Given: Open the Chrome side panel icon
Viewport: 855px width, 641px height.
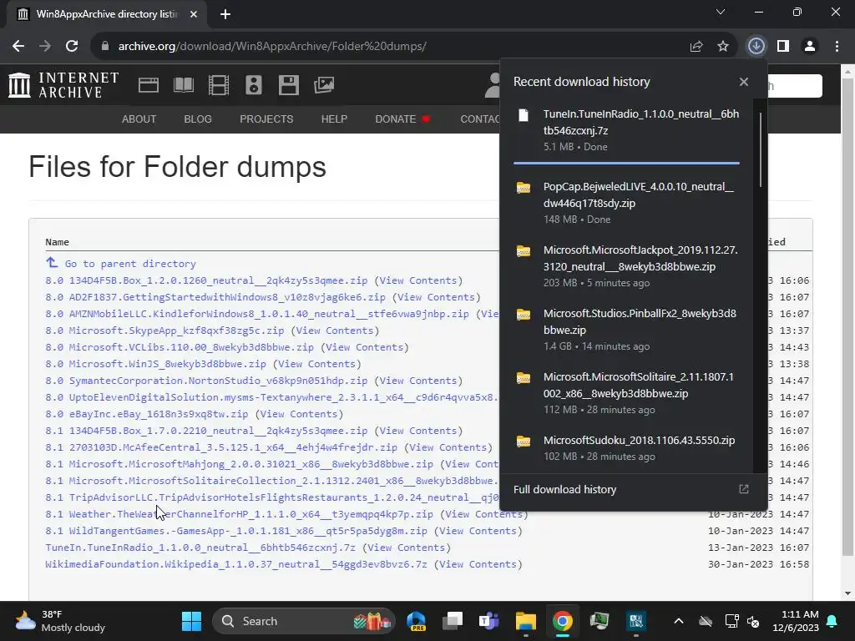Looking at the screenshot, I should pyautogui.click(x=783, y=47).
